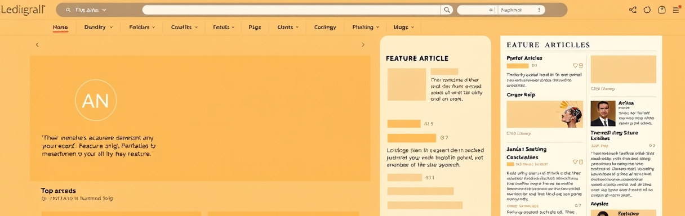
Task: Expand the Feridars menu
Action: 143,27
